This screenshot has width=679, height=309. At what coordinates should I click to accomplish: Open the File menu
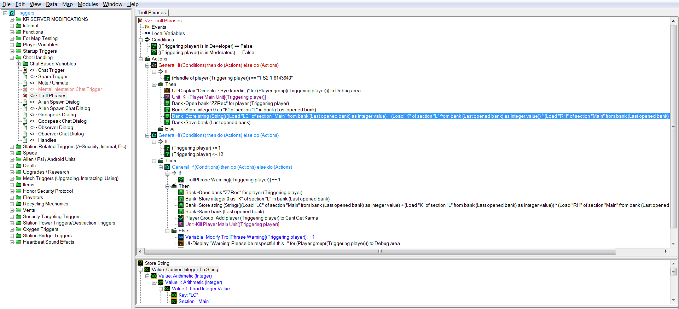pyautogui.click(x=6, y=4)
